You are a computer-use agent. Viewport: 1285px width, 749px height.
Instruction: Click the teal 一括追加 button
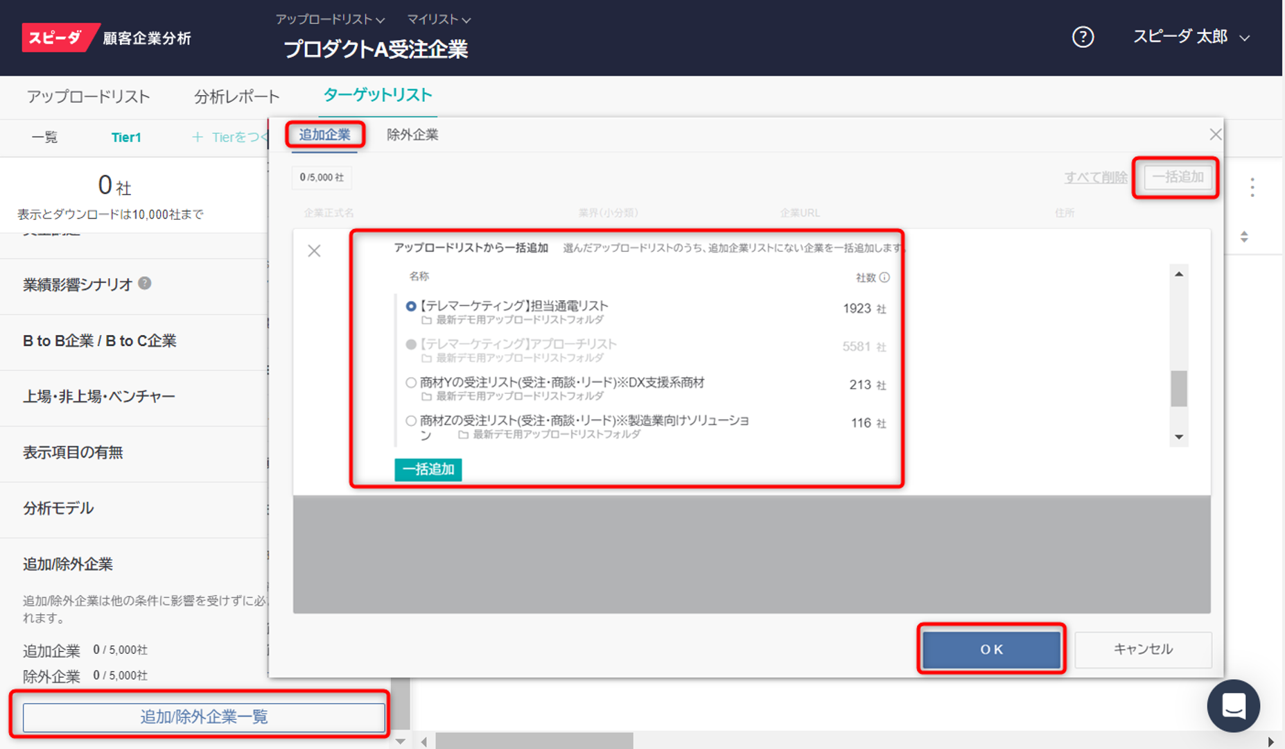(428, 470)
